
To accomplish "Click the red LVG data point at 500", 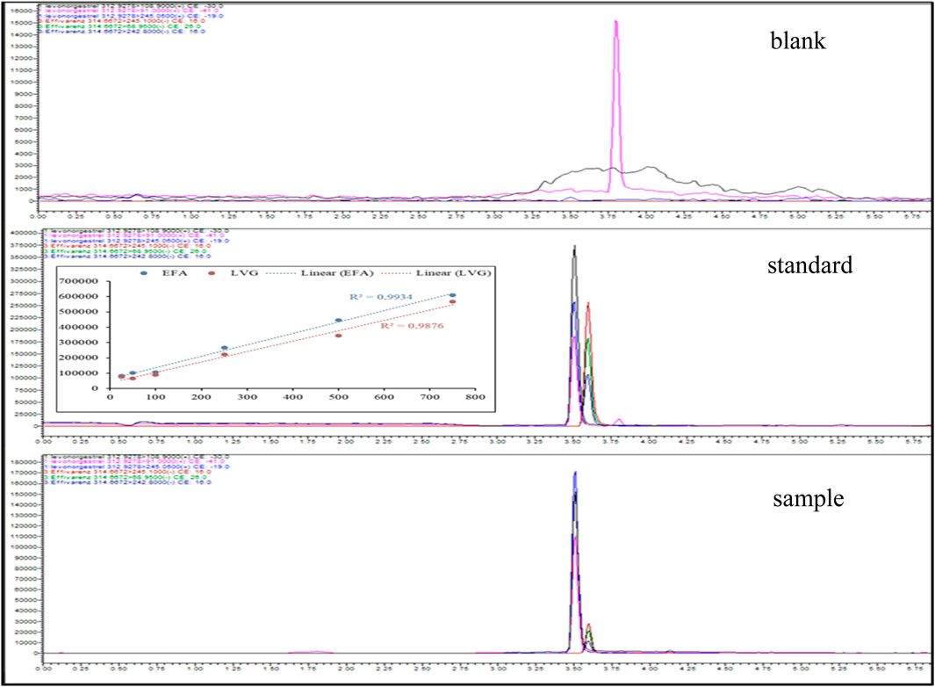I will point(339,336).
